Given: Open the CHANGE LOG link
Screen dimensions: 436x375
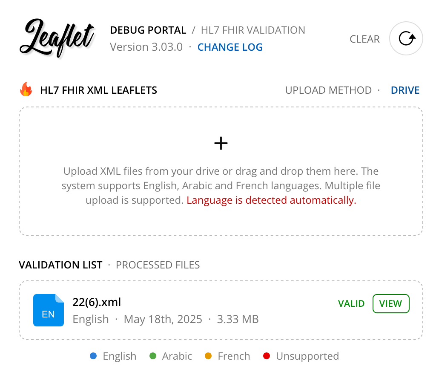Looking at the screenshot, I should [230, 47].
